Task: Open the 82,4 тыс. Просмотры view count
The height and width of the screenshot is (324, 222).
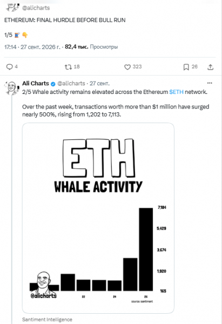Action: click(x=91, y=47)
